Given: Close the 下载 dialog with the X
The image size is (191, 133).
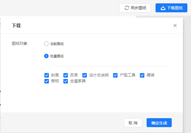Looking at the screenshot, I should tap(175, 25).
